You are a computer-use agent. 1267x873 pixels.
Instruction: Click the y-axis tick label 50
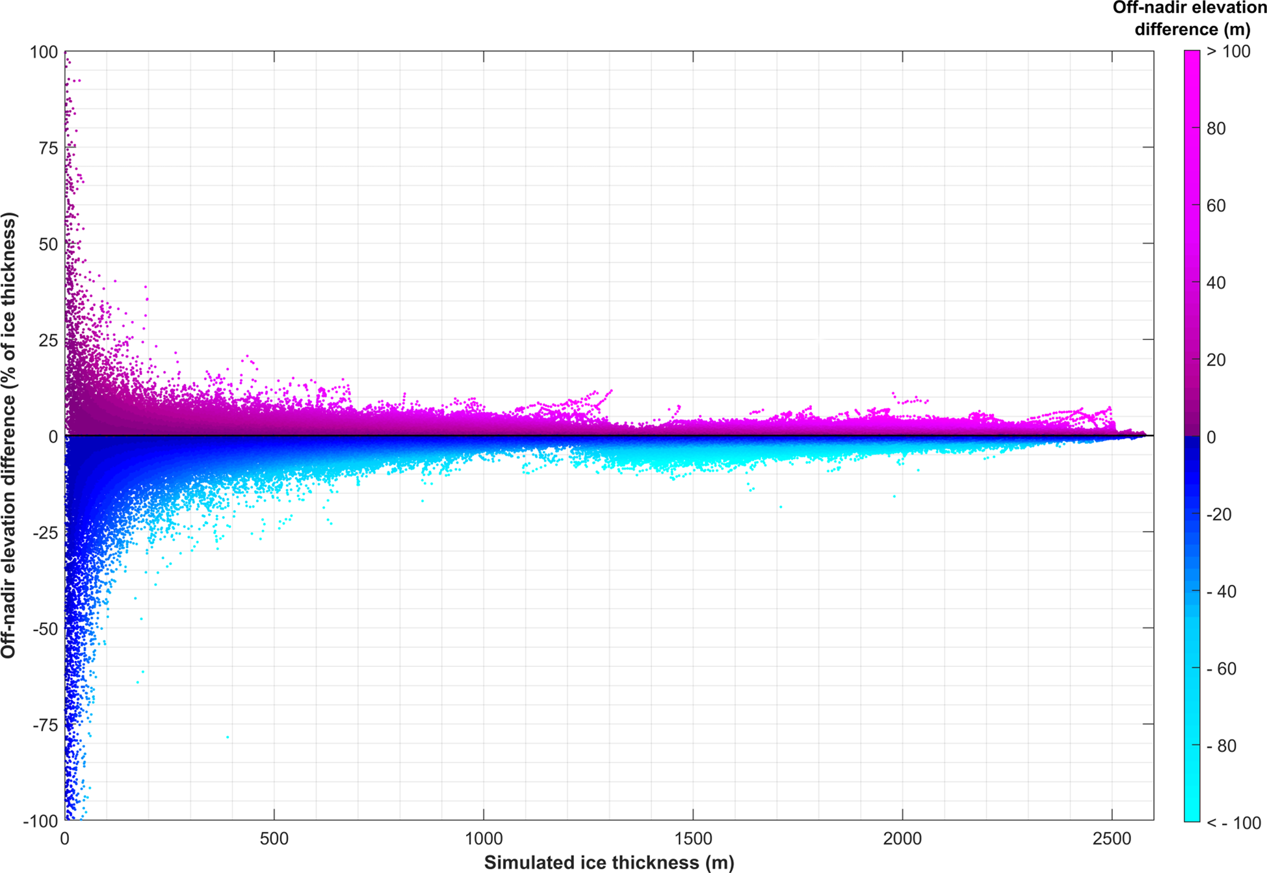48,244
